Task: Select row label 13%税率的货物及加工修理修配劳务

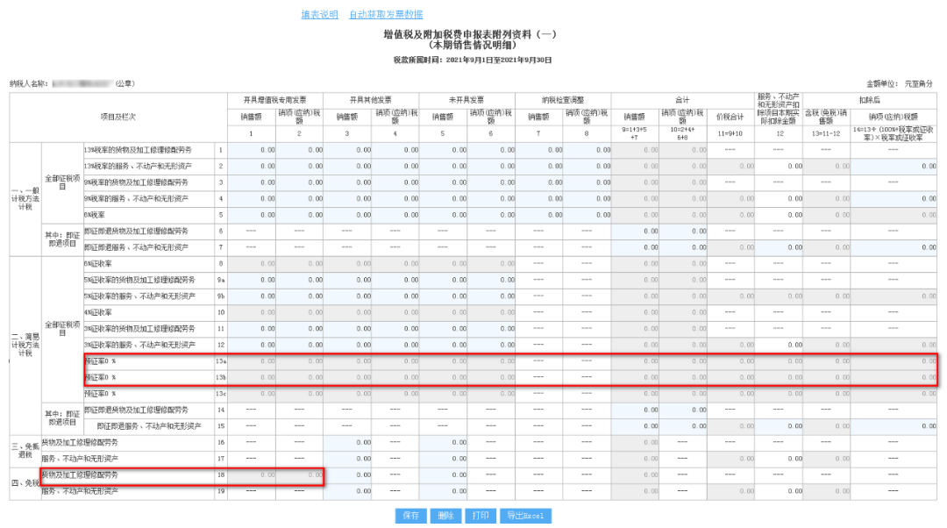Action: click(139, 150)
